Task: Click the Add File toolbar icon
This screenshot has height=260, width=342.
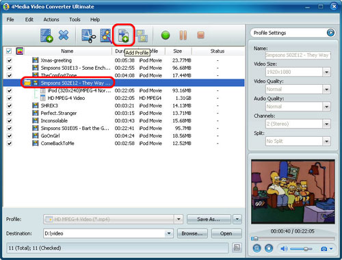Action: pyautogui.click(x=47, y=36)
